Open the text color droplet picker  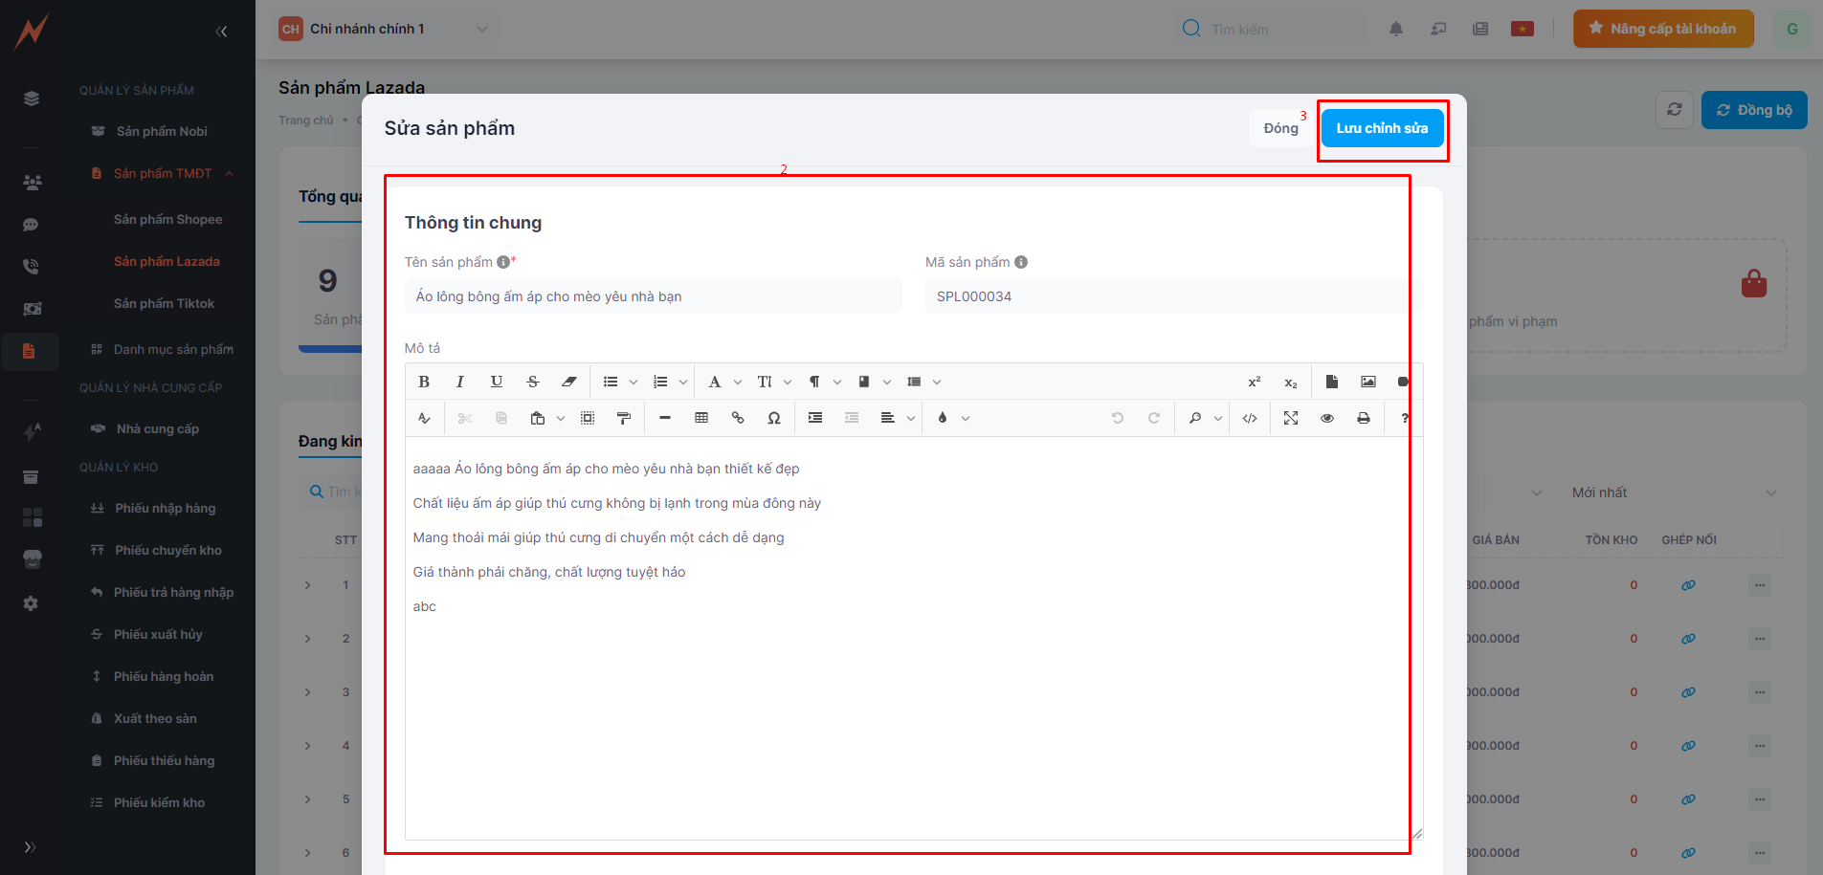click(x=953, y=418)
